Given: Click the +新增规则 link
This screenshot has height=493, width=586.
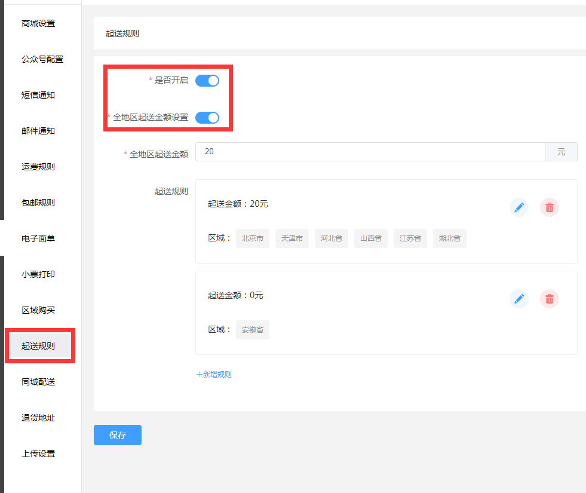Looking at the screenshot, I should point(214,375).
